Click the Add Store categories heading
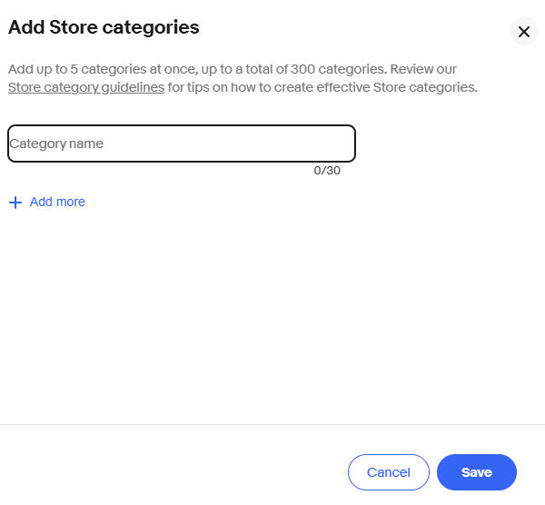This screenshot has width=545, height=505. [104, 27]
